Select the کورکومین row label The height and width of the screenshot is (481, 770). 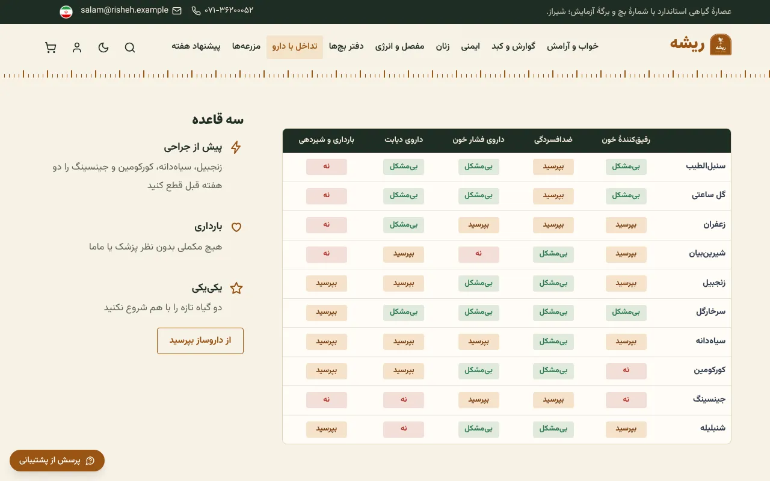click(x=710, y=370)
